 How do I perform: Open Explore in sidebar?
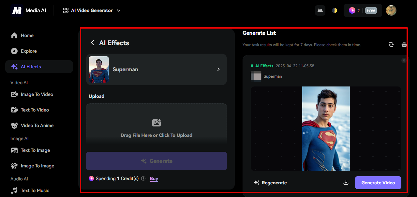click(x=39, y=51)
